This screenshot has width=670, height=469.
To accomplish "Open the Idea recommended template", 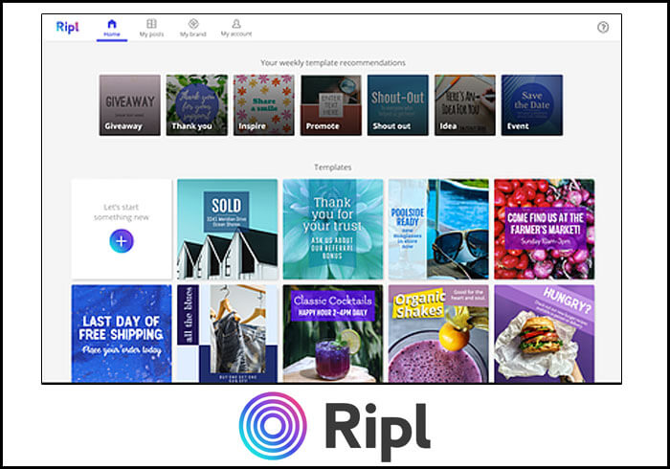I will pyautogui.click(x=465, y=105).
